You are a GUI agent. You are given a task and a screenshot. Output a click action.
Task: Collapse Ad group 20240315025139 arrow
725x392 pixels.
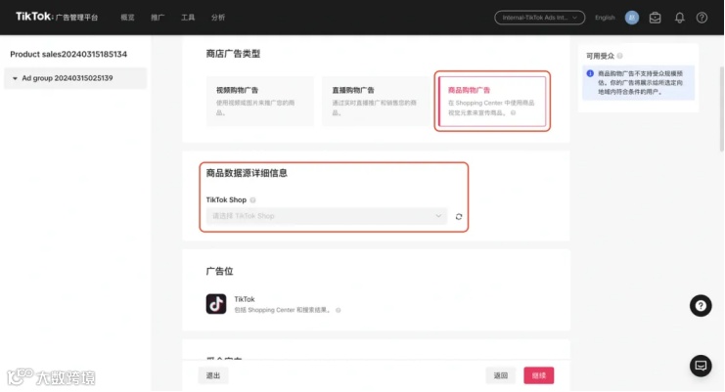pos(15,78)
